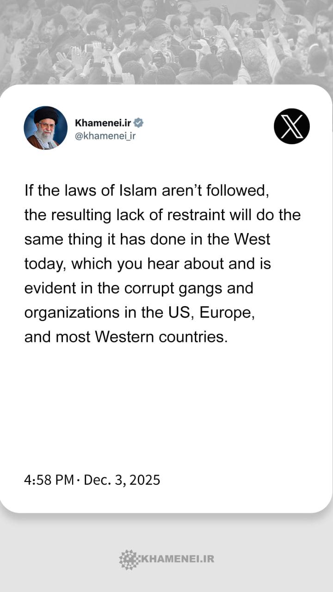The image size is (333, 592).
Task: Select the line ending "in the West"
Action: (147, 240)
